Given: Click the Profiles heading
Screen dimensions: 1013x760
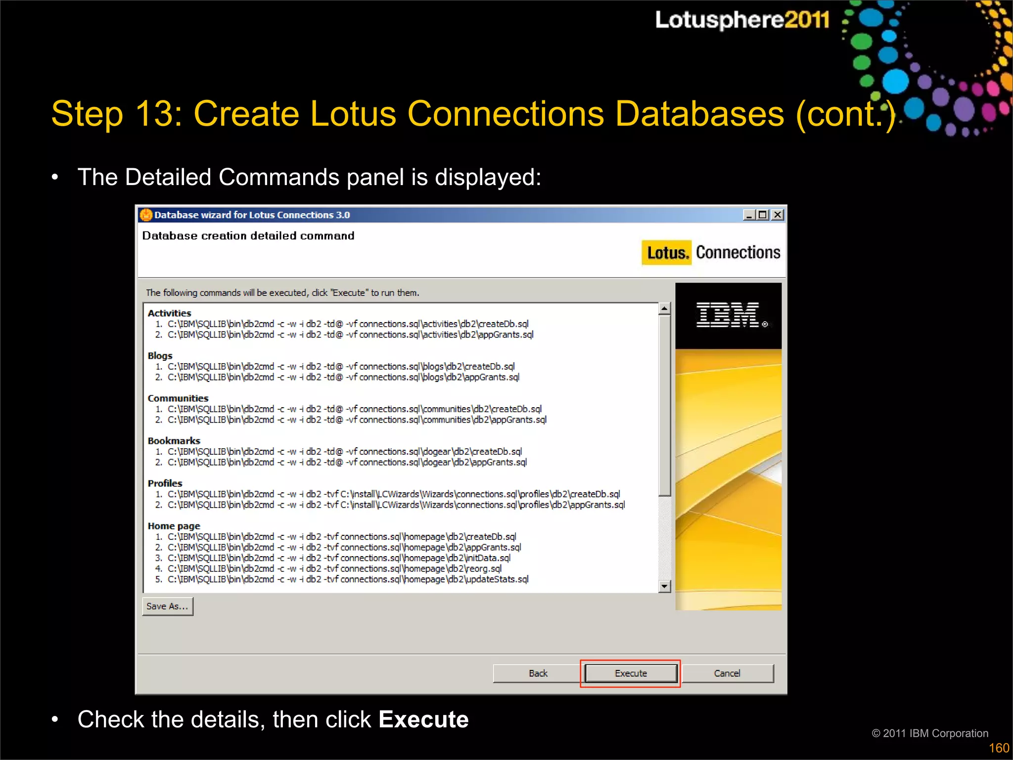Looking at the screenshot, I should 165,483.
